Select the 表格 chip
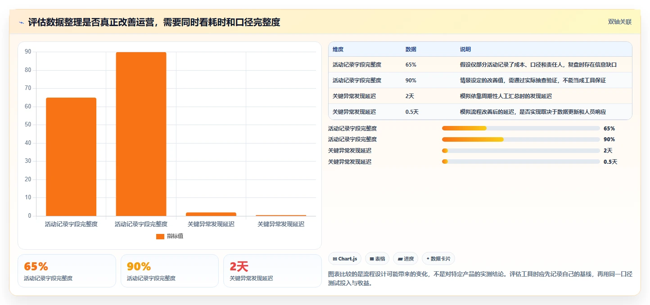Screen dimensions: 650x305 377,259
